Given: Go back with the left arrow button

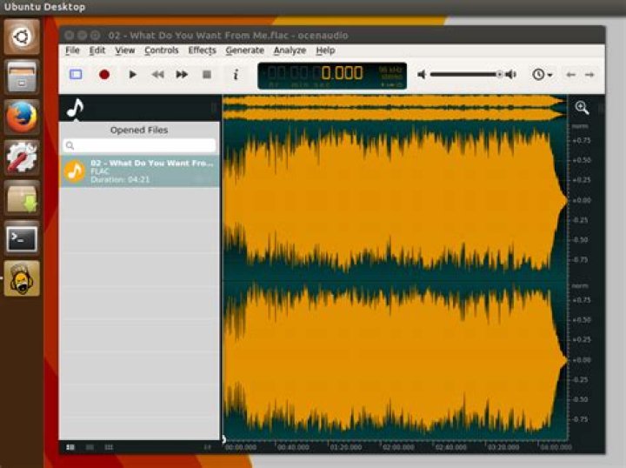Looking at the screenshot, I should tap(571, 75).
